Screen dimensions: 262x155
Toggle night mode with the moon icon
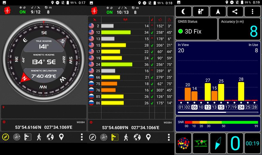(183, 12)
